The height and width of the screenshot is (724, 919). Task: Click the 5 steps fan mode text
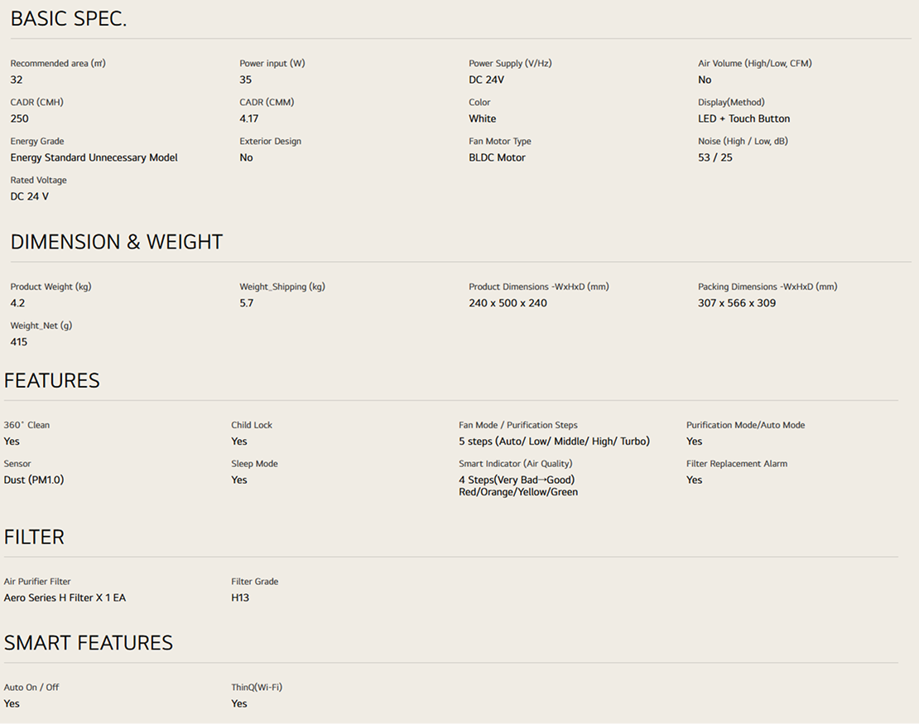pos(554,442)
